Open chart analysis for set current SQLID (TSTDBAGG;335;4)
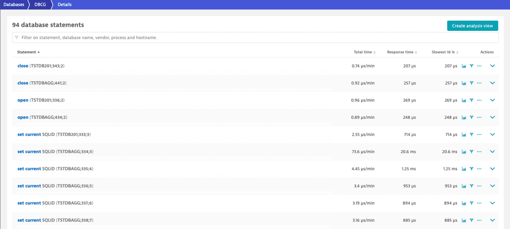Image resolution: width=510 pixels, height=229 pixels. [x=464, y=168]
